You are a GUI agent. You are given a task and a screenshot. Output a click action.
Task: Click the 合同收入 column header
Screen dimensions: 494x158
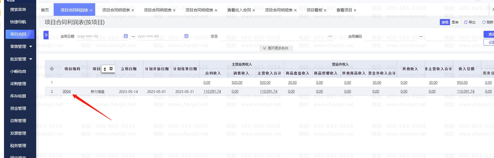click(x=213, y=73)
